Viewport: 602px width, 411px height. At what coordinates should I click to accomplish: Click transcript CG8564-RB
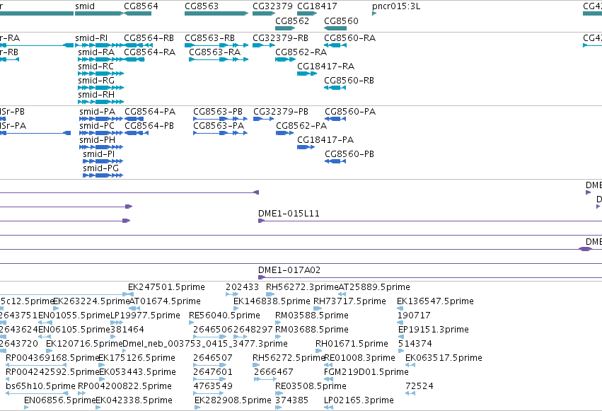[x=139, y=45]
